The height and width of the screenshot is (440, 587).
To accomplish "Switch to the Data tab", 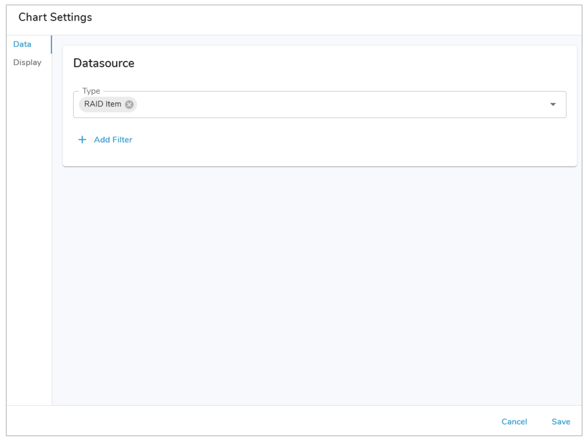I will pyautogui.click(x=22, y=44).
